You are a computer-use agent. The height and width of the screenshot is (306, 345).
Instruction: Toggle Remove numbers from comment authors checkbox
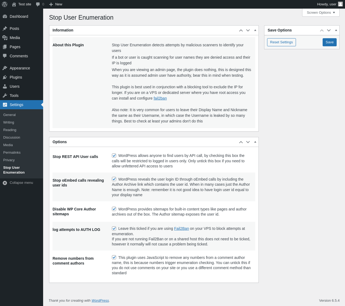pos(114,257)
